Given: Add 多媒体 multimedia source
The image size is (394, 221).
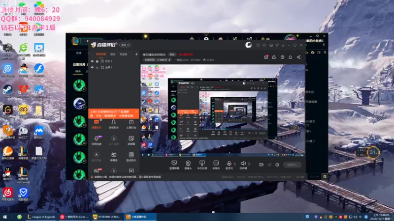Looking at the screenshot, I should (x=216, y=165).
